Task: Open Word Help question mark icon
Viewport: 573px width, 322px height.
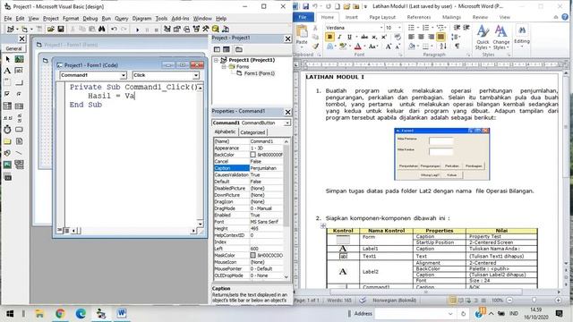Action: point(565,17)
